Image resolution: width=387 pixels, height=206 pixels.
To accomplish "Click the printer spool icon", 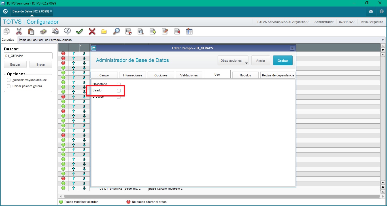I will [55, 31].
